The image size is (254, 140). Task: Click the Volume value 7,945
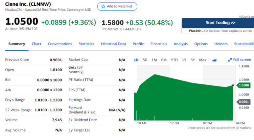[x=57, y=120]
